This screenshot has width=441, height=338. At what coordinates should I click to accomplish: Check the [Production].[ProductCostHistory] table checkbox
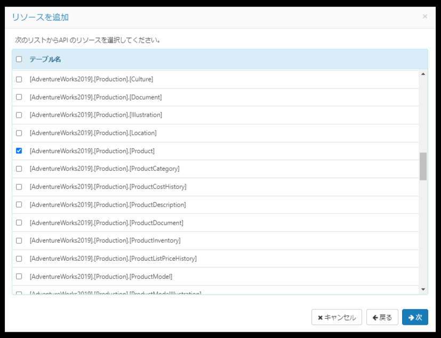pos(19,187)
